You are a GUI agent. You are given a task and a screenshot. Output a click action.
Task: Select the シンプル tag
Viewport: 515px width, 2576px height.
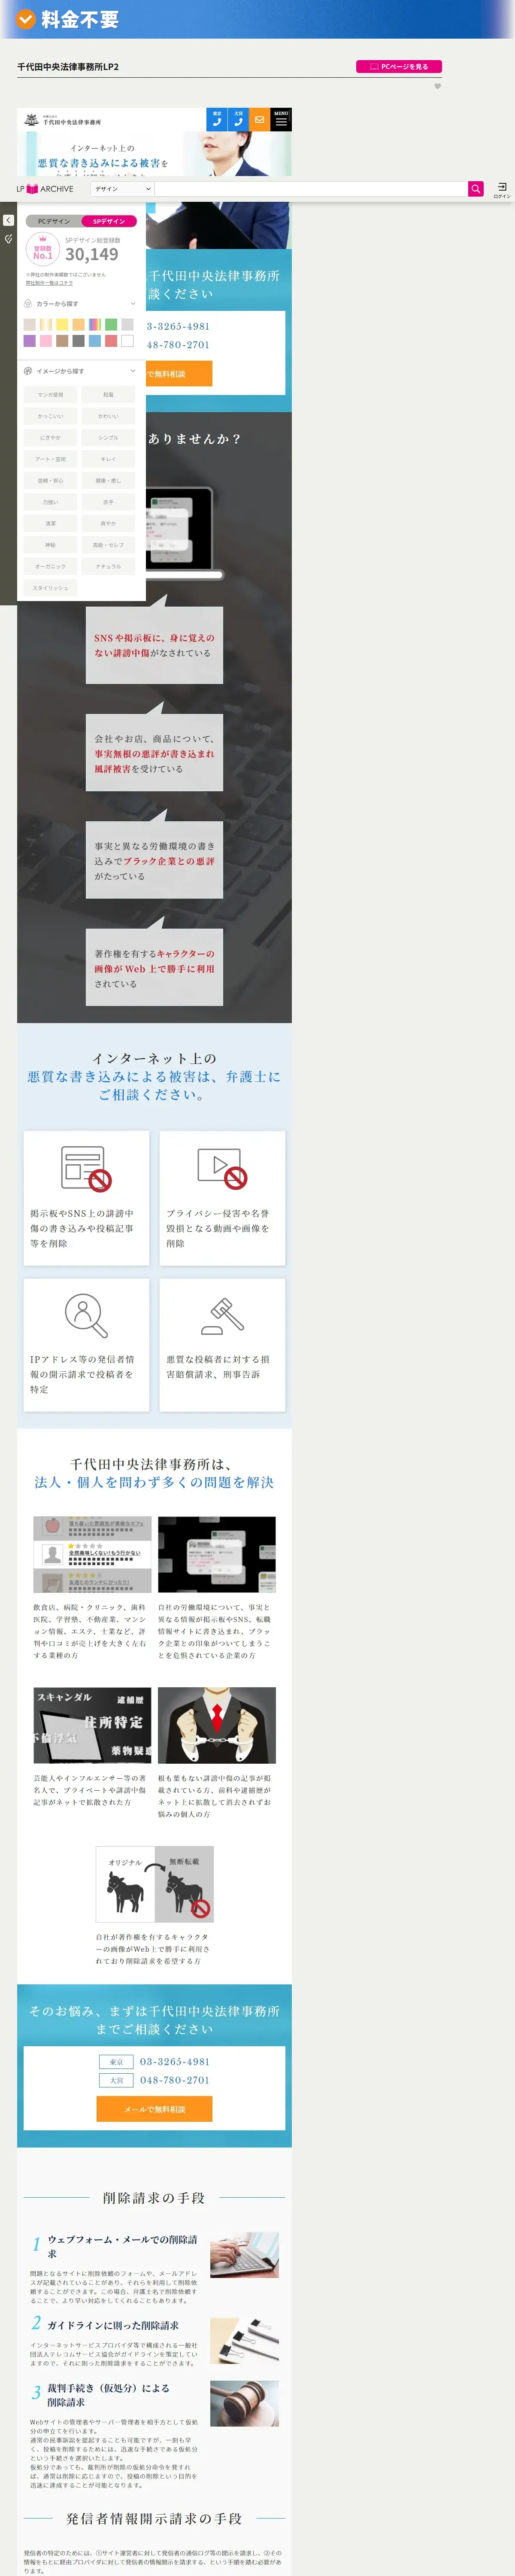point(108,438)
